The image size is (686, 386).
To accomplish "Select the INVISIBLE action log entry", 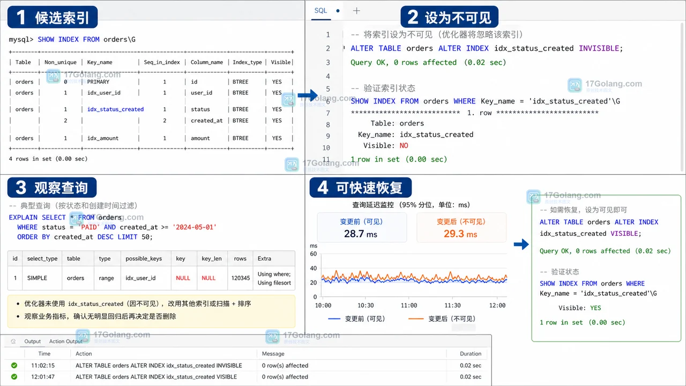I will tap(159, 366).
